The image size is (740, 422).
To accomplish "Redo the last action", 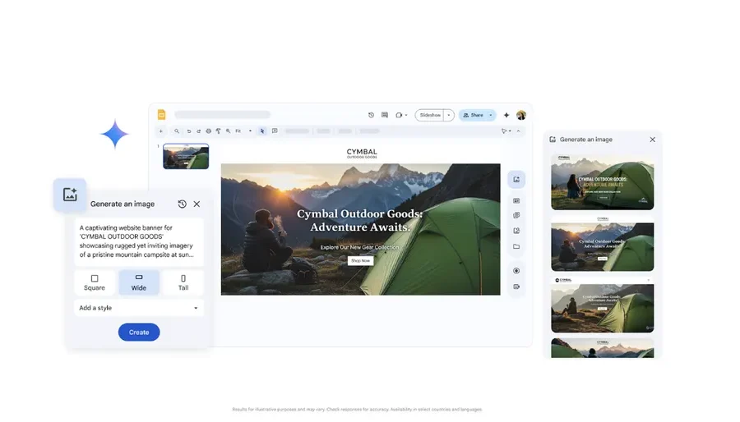I will tap(199, 131).
